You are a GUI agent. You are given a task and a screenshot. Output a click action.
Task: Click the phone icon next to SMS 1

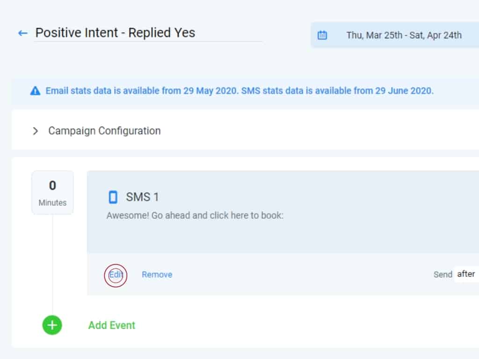tap(113, 197)
